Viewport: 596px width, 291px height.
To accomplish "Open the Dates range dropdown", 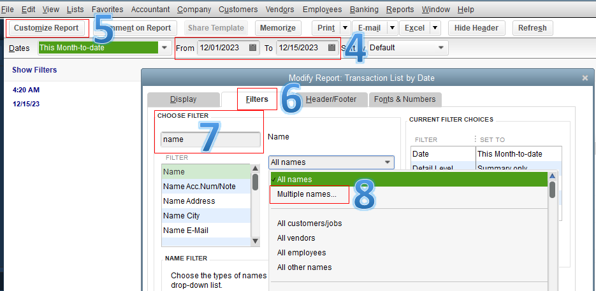I will pos(164,48).
